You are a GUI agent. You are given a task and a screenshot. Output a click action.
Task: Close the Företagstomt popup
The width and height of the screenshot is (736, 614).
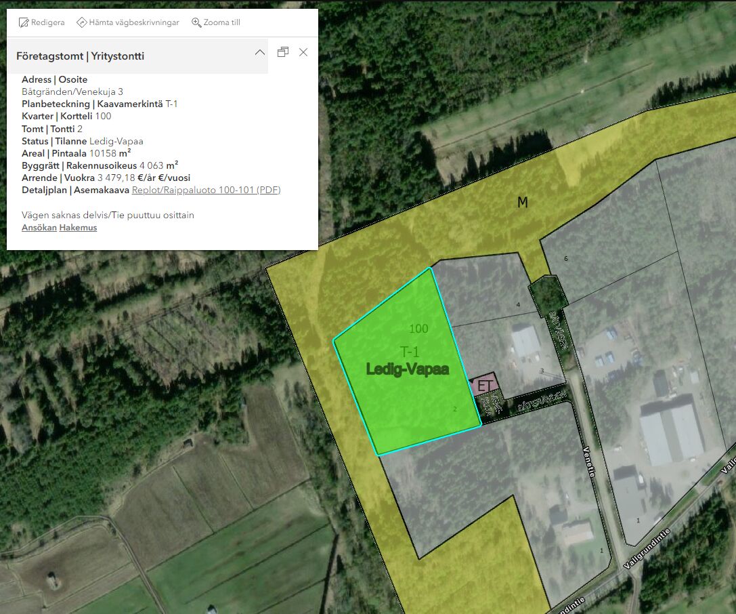pos(303,52)
